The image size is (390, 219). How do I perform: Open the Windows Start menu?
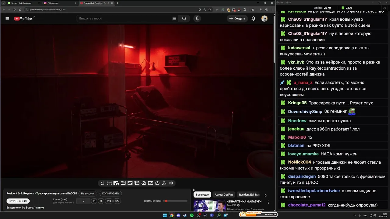165,215
